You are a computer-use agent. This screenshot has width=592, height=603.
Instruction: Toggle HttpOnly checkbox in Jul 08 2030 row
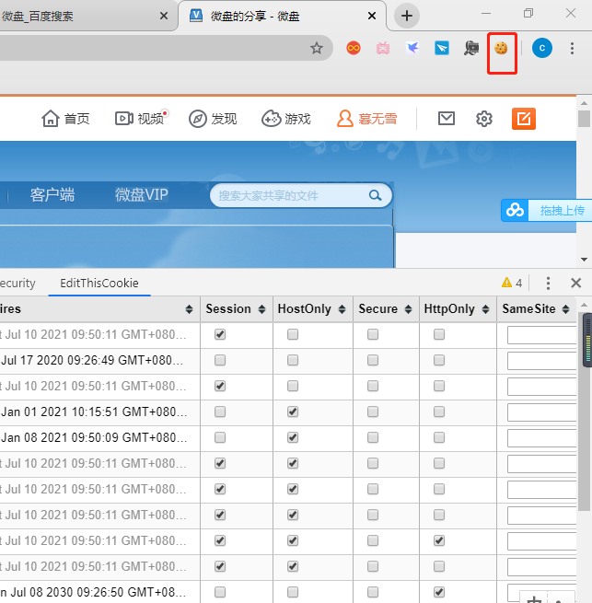[439, 592]
